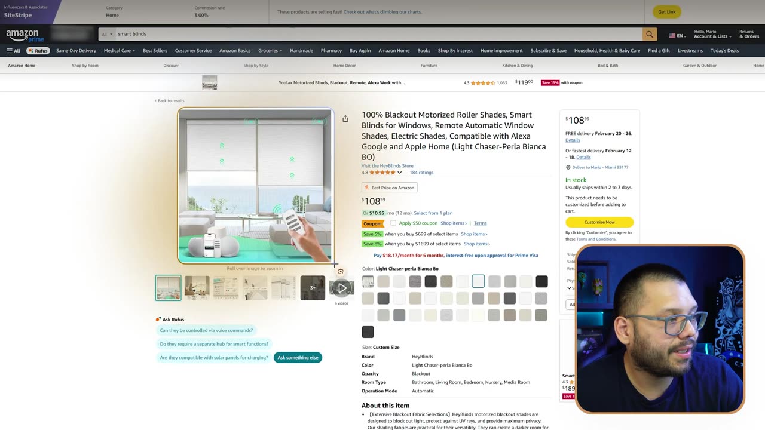This screenshot has height=430, width=765.
Task: Open the 184 ratings link
Action: pyautogui.click(x=421, y=173)
